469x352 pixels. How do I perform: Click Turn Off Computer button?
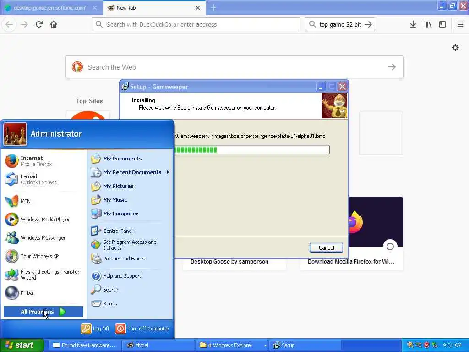142,329
